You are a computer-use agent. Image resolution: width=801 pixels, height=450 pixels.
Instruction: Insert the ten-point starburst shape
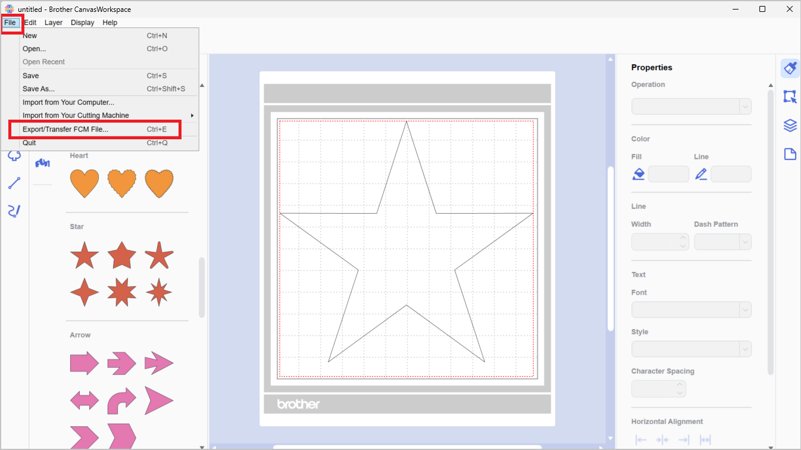point(159,292)
